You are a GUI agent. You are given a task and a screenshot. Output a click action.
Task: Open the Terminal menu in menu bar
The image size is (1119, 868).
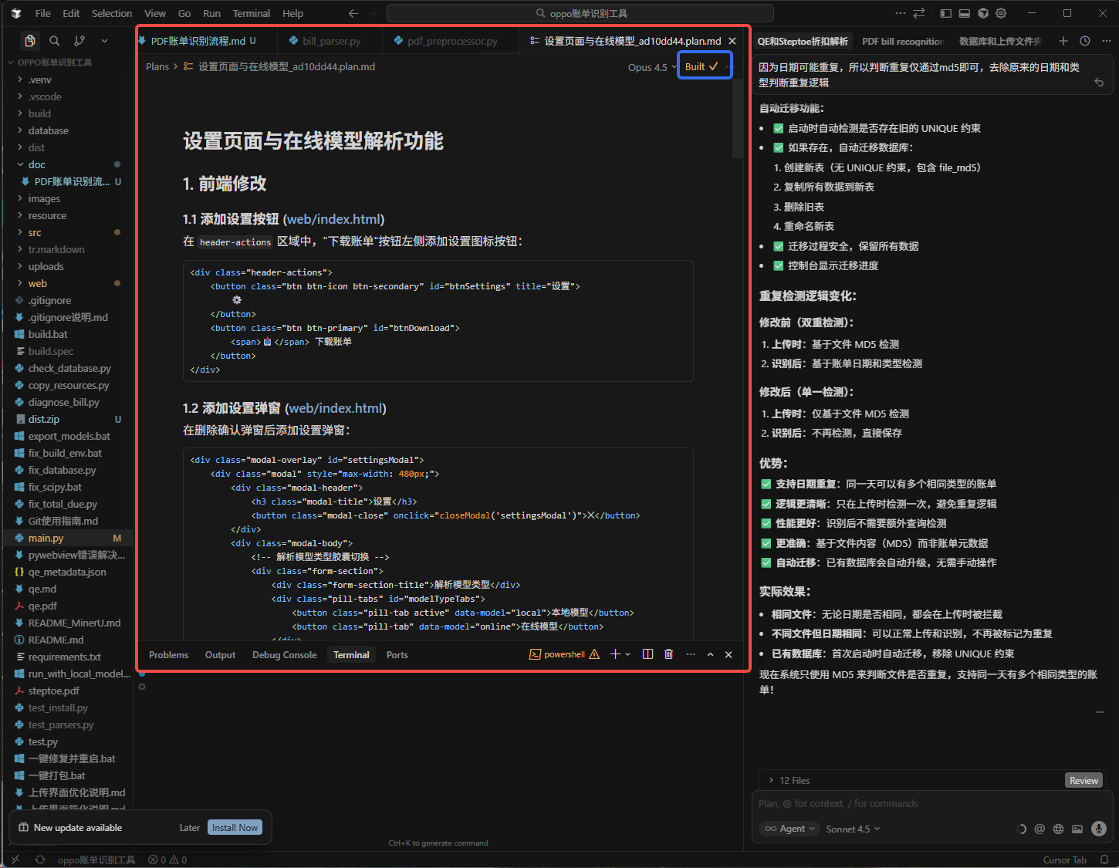pos(251,13)
